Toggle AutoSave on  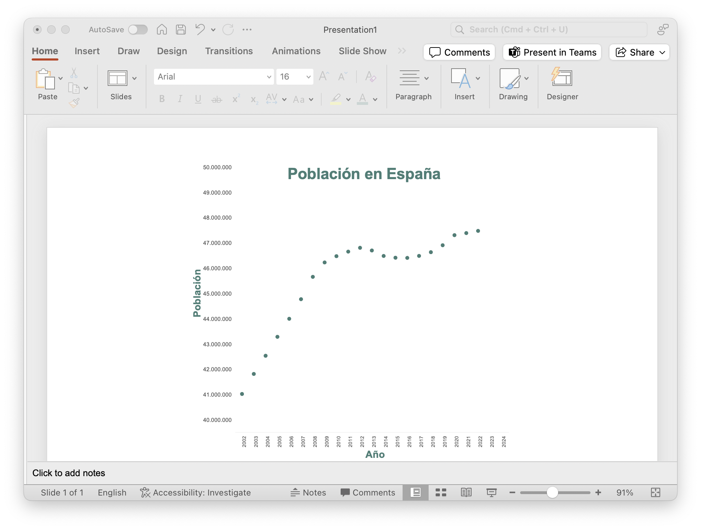pyautogui.click(x=138, y=30)
